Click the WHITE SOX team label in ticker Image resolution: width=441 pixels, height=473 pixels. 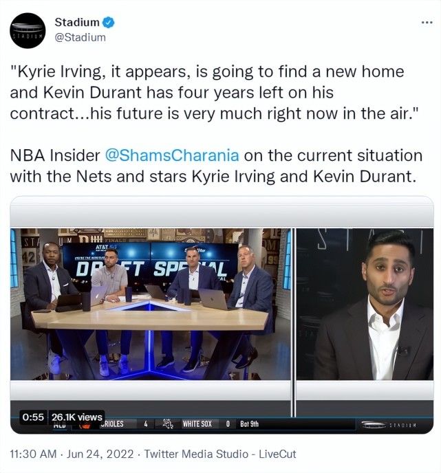click(x=197, y=424)
